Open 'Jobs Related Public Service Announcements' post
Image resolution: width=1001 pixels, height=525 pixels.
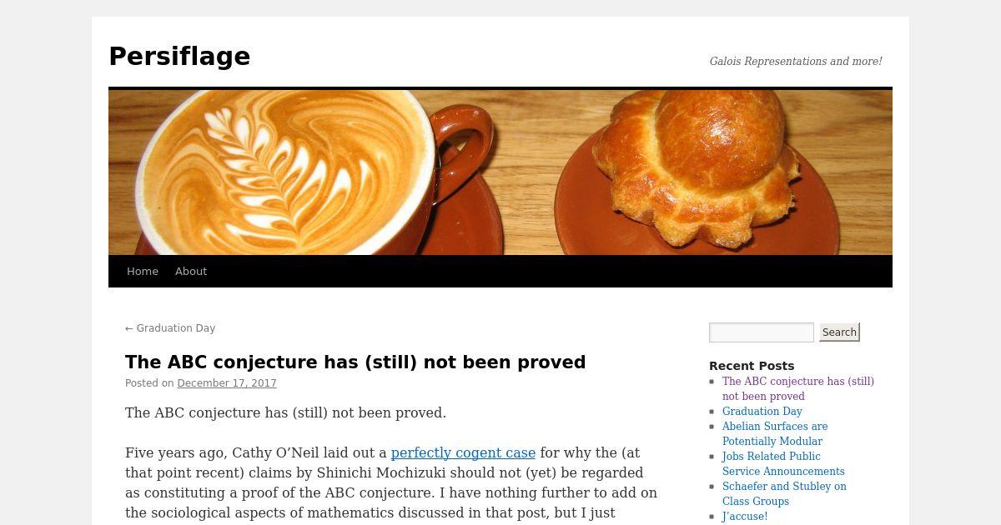point(783,464)
